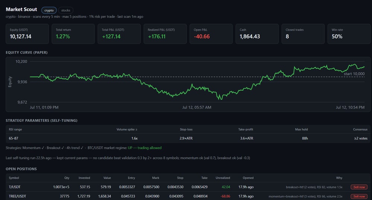Click the EQUITY CURVE (PAPER) heading
Image resolution: width=372 pixels, height=200 pixels.
click(26, 52)
